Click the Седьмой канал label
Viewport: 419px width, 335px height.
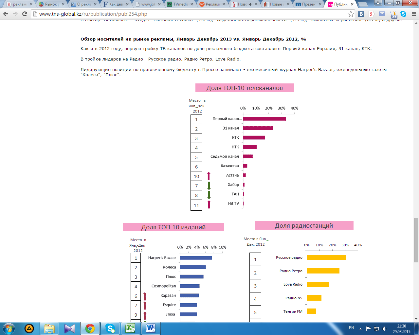(x=225, y=156)
